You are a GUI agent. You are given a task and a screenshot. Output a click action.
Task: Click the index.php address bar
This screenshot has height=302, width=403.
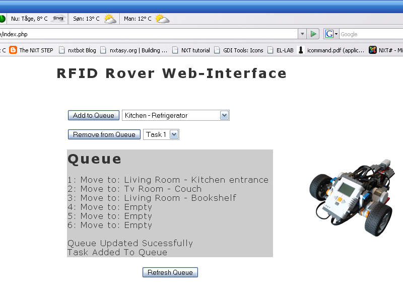click(149, 34)
